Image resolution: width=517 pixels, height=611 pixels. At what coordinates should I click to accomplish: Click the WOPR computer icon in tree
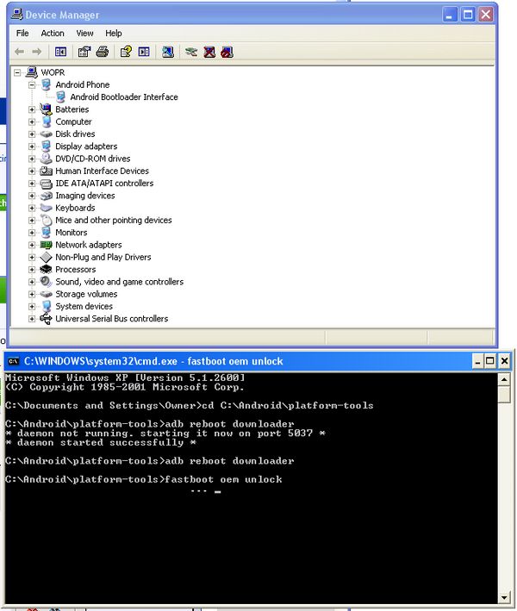pyautogui.click(x=32, y=72)
